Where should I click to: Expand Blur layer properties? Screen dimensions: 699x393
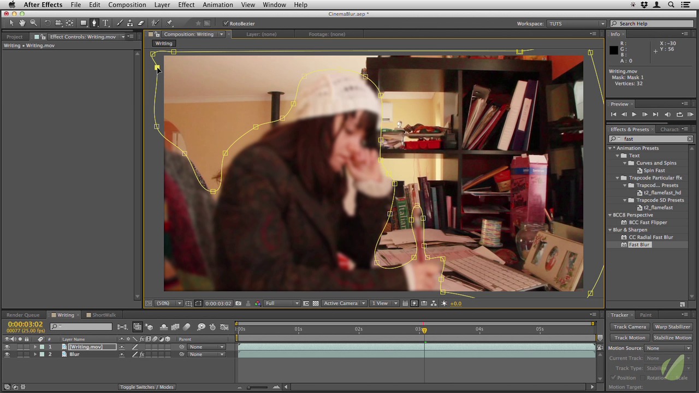point(35,354)
